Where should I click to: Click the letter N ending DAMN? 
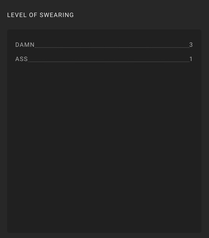tap(33, 45)
